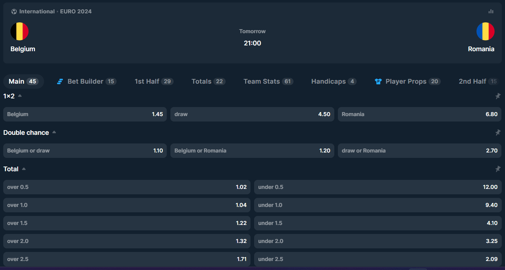Viewport: 505px width, 270px height.
Task: Click the Romania flag icon
Action: click(x=486, y=31)
